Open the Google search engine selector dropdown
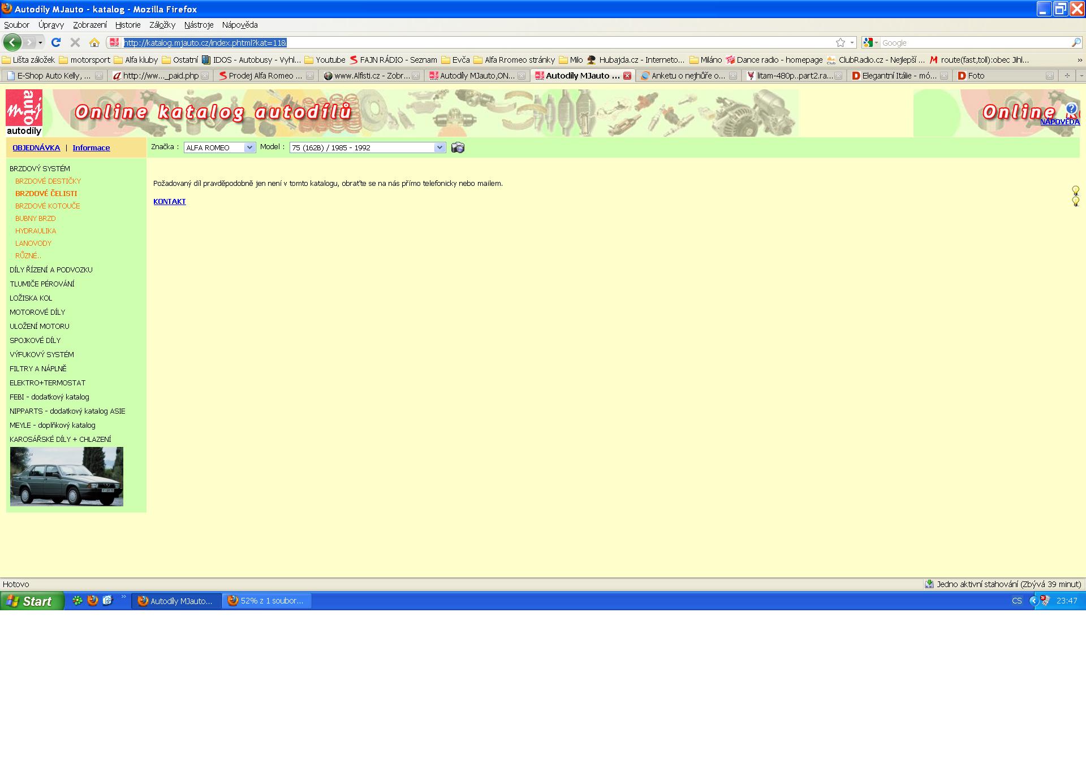 coord(870,43)
